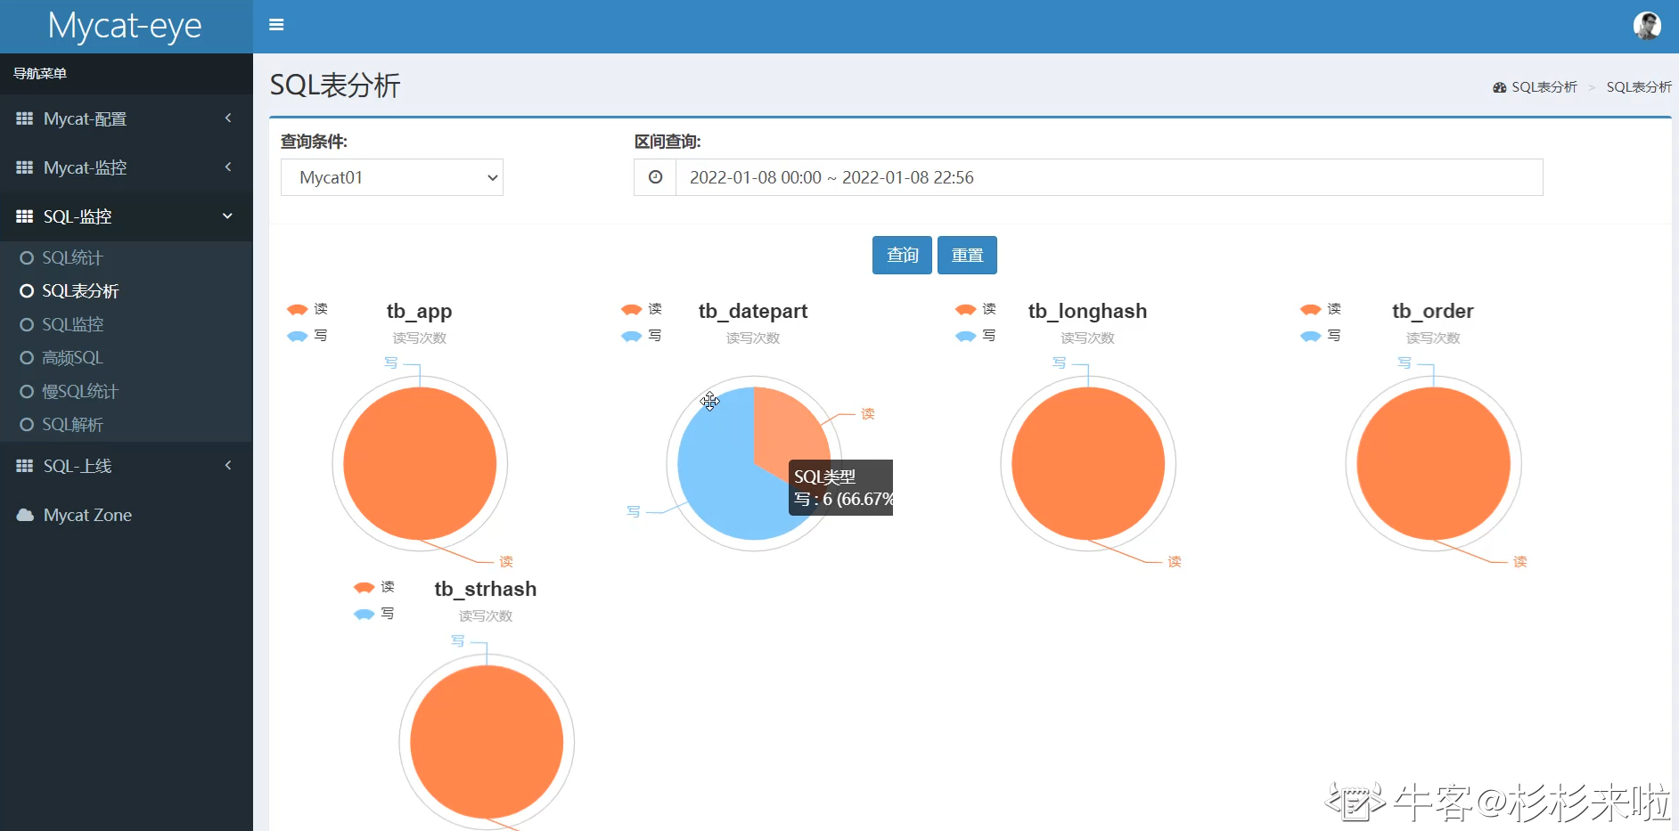Click the SQL表分析 page heading
1679x831 pixels.
(x=335, y=86)
